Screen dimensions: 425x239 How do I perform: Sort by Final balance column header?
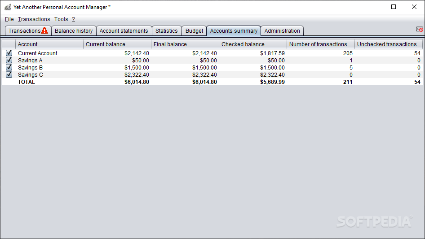click(185, 44)
